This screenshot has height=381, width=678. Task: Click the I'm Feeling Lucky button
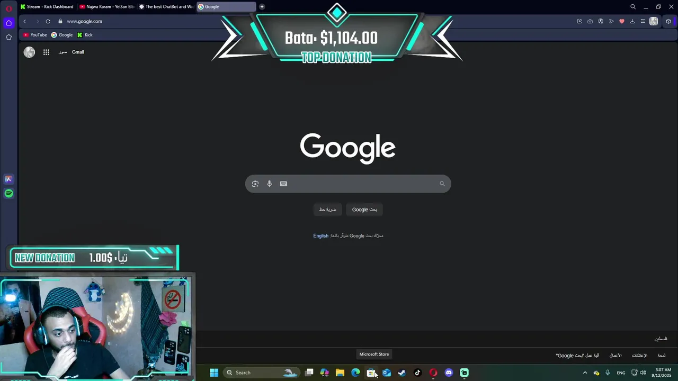click(328, 210)
